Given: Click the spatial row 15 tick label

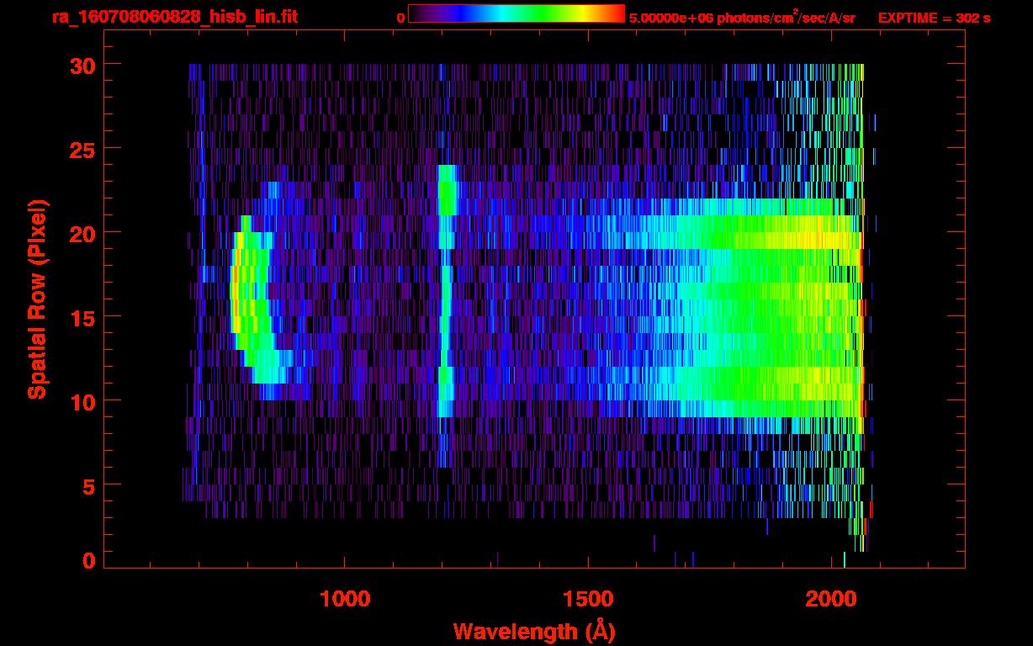Looking at the screenshot, I should pyautogui.click(x=81, y=316).
